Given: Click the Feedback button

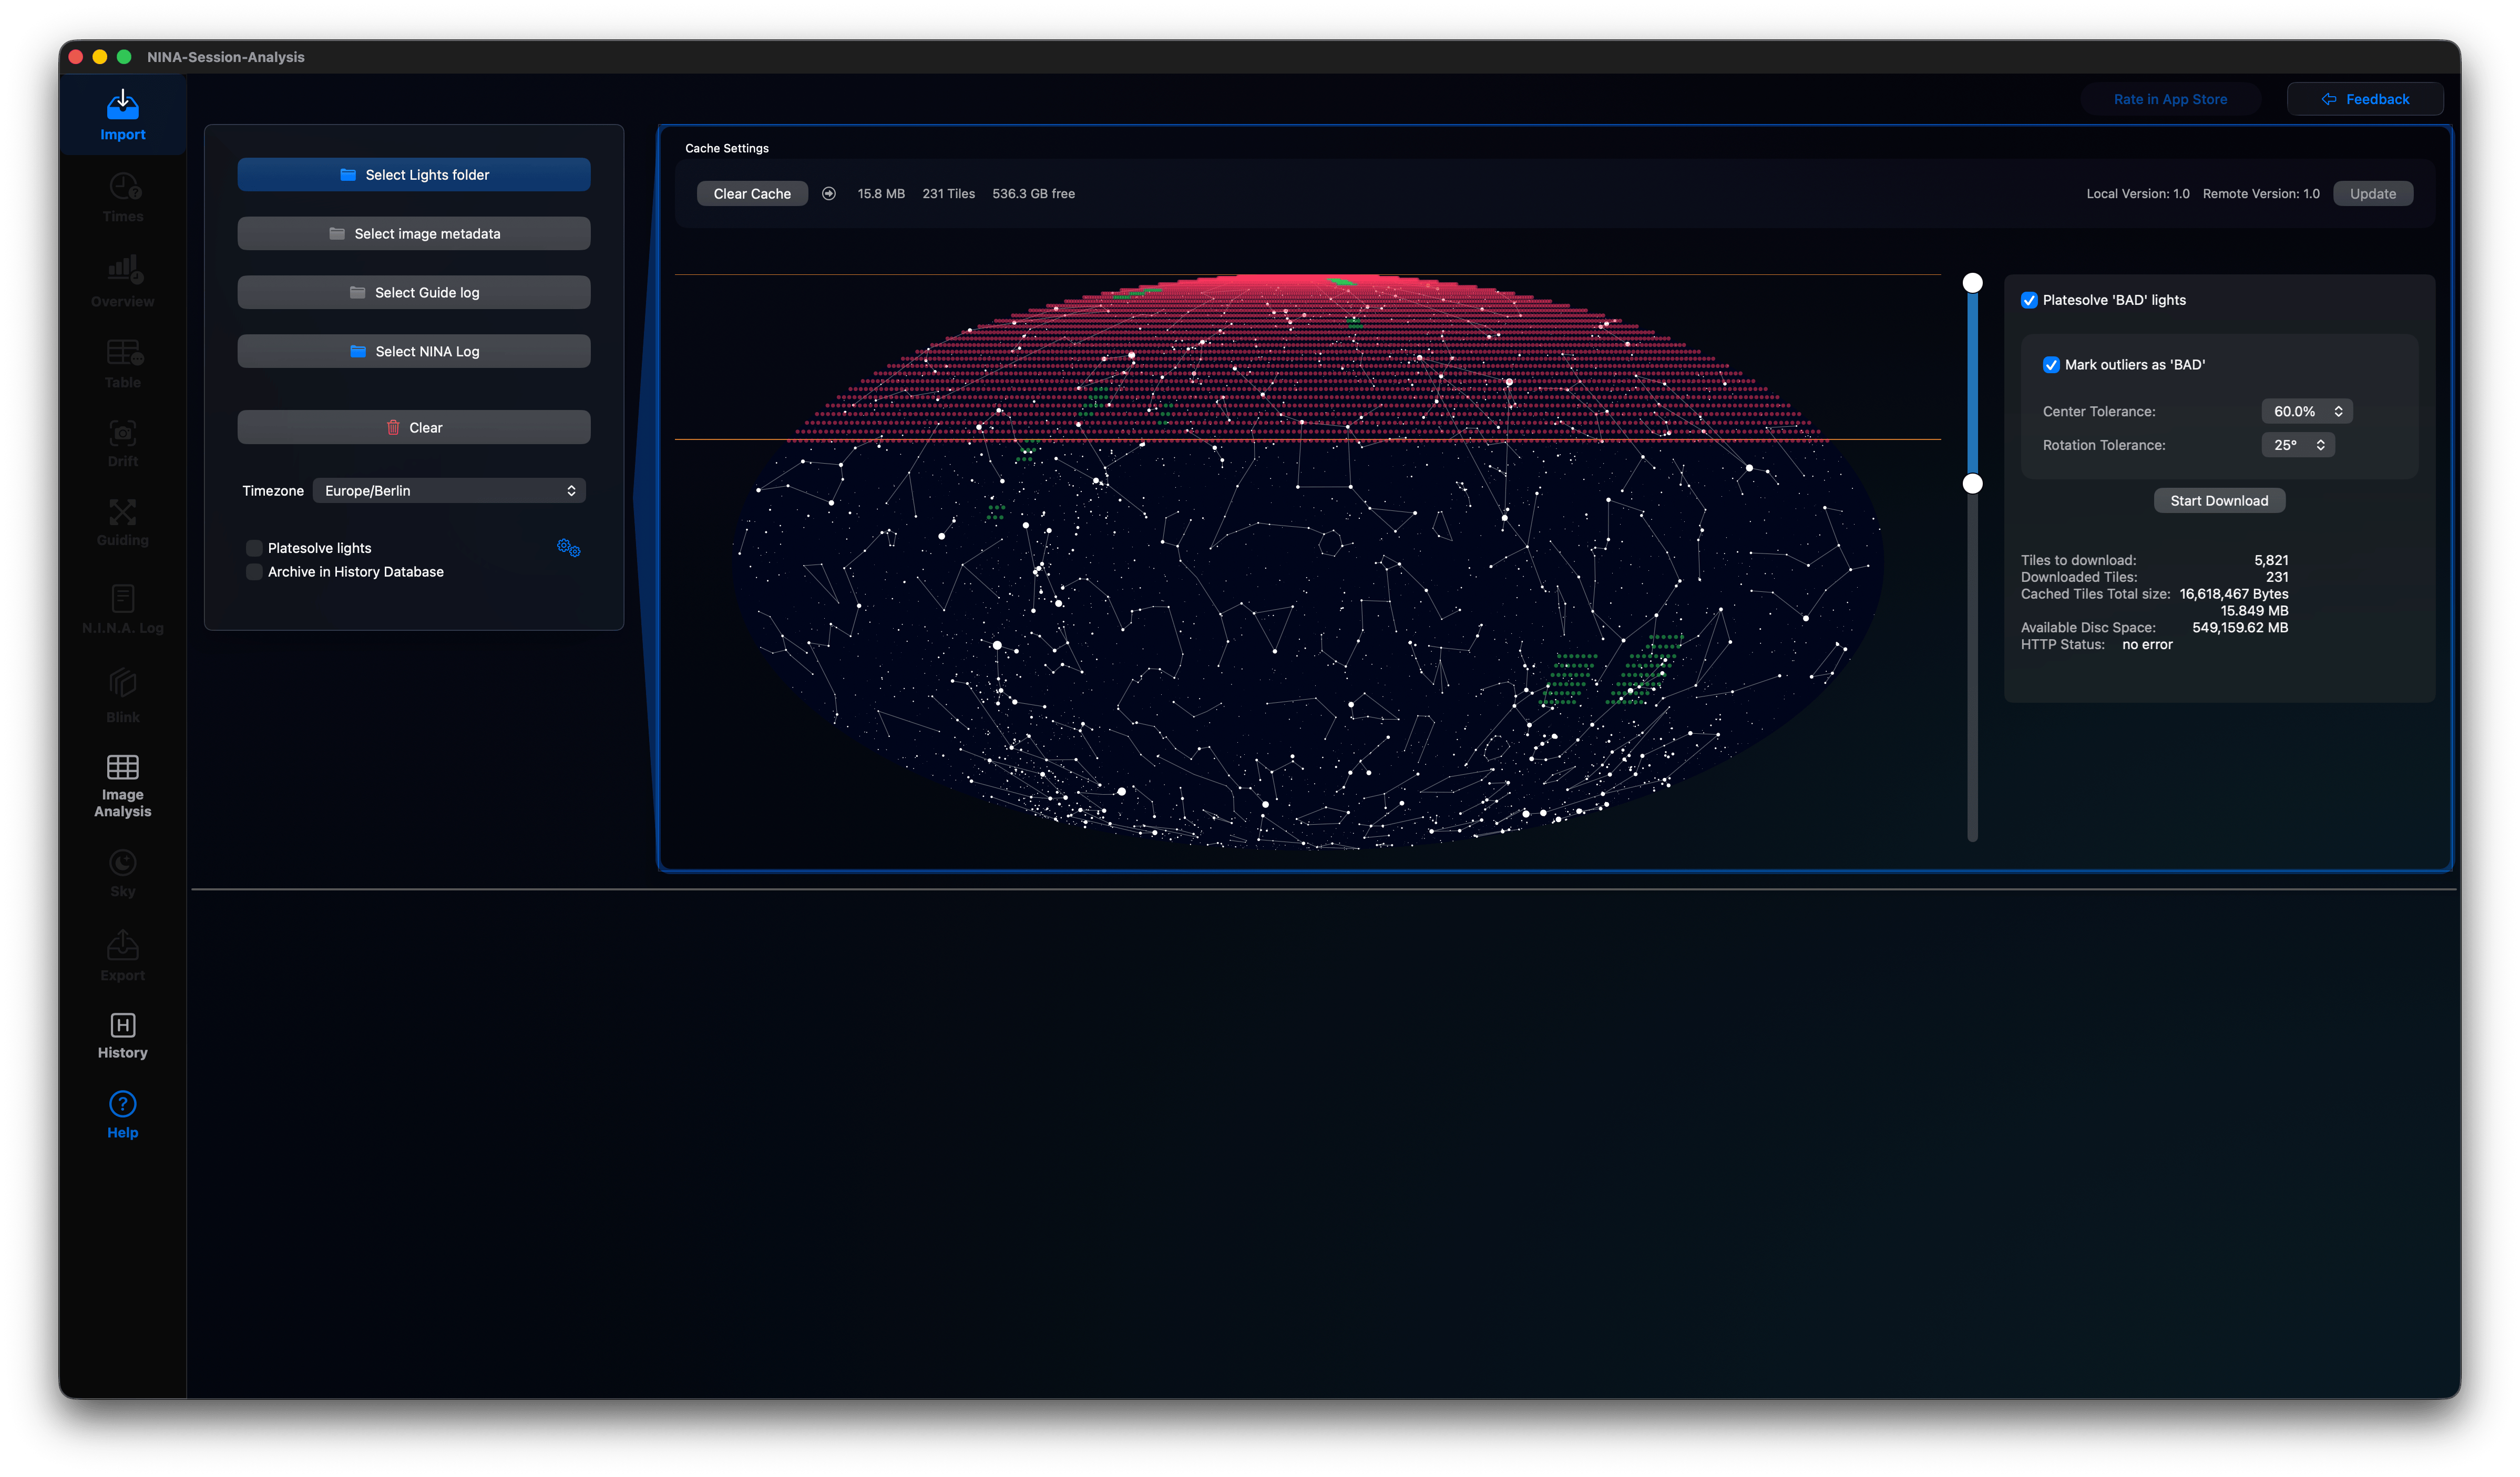Looking at the screenshot, I should [x=2365, y=99].
